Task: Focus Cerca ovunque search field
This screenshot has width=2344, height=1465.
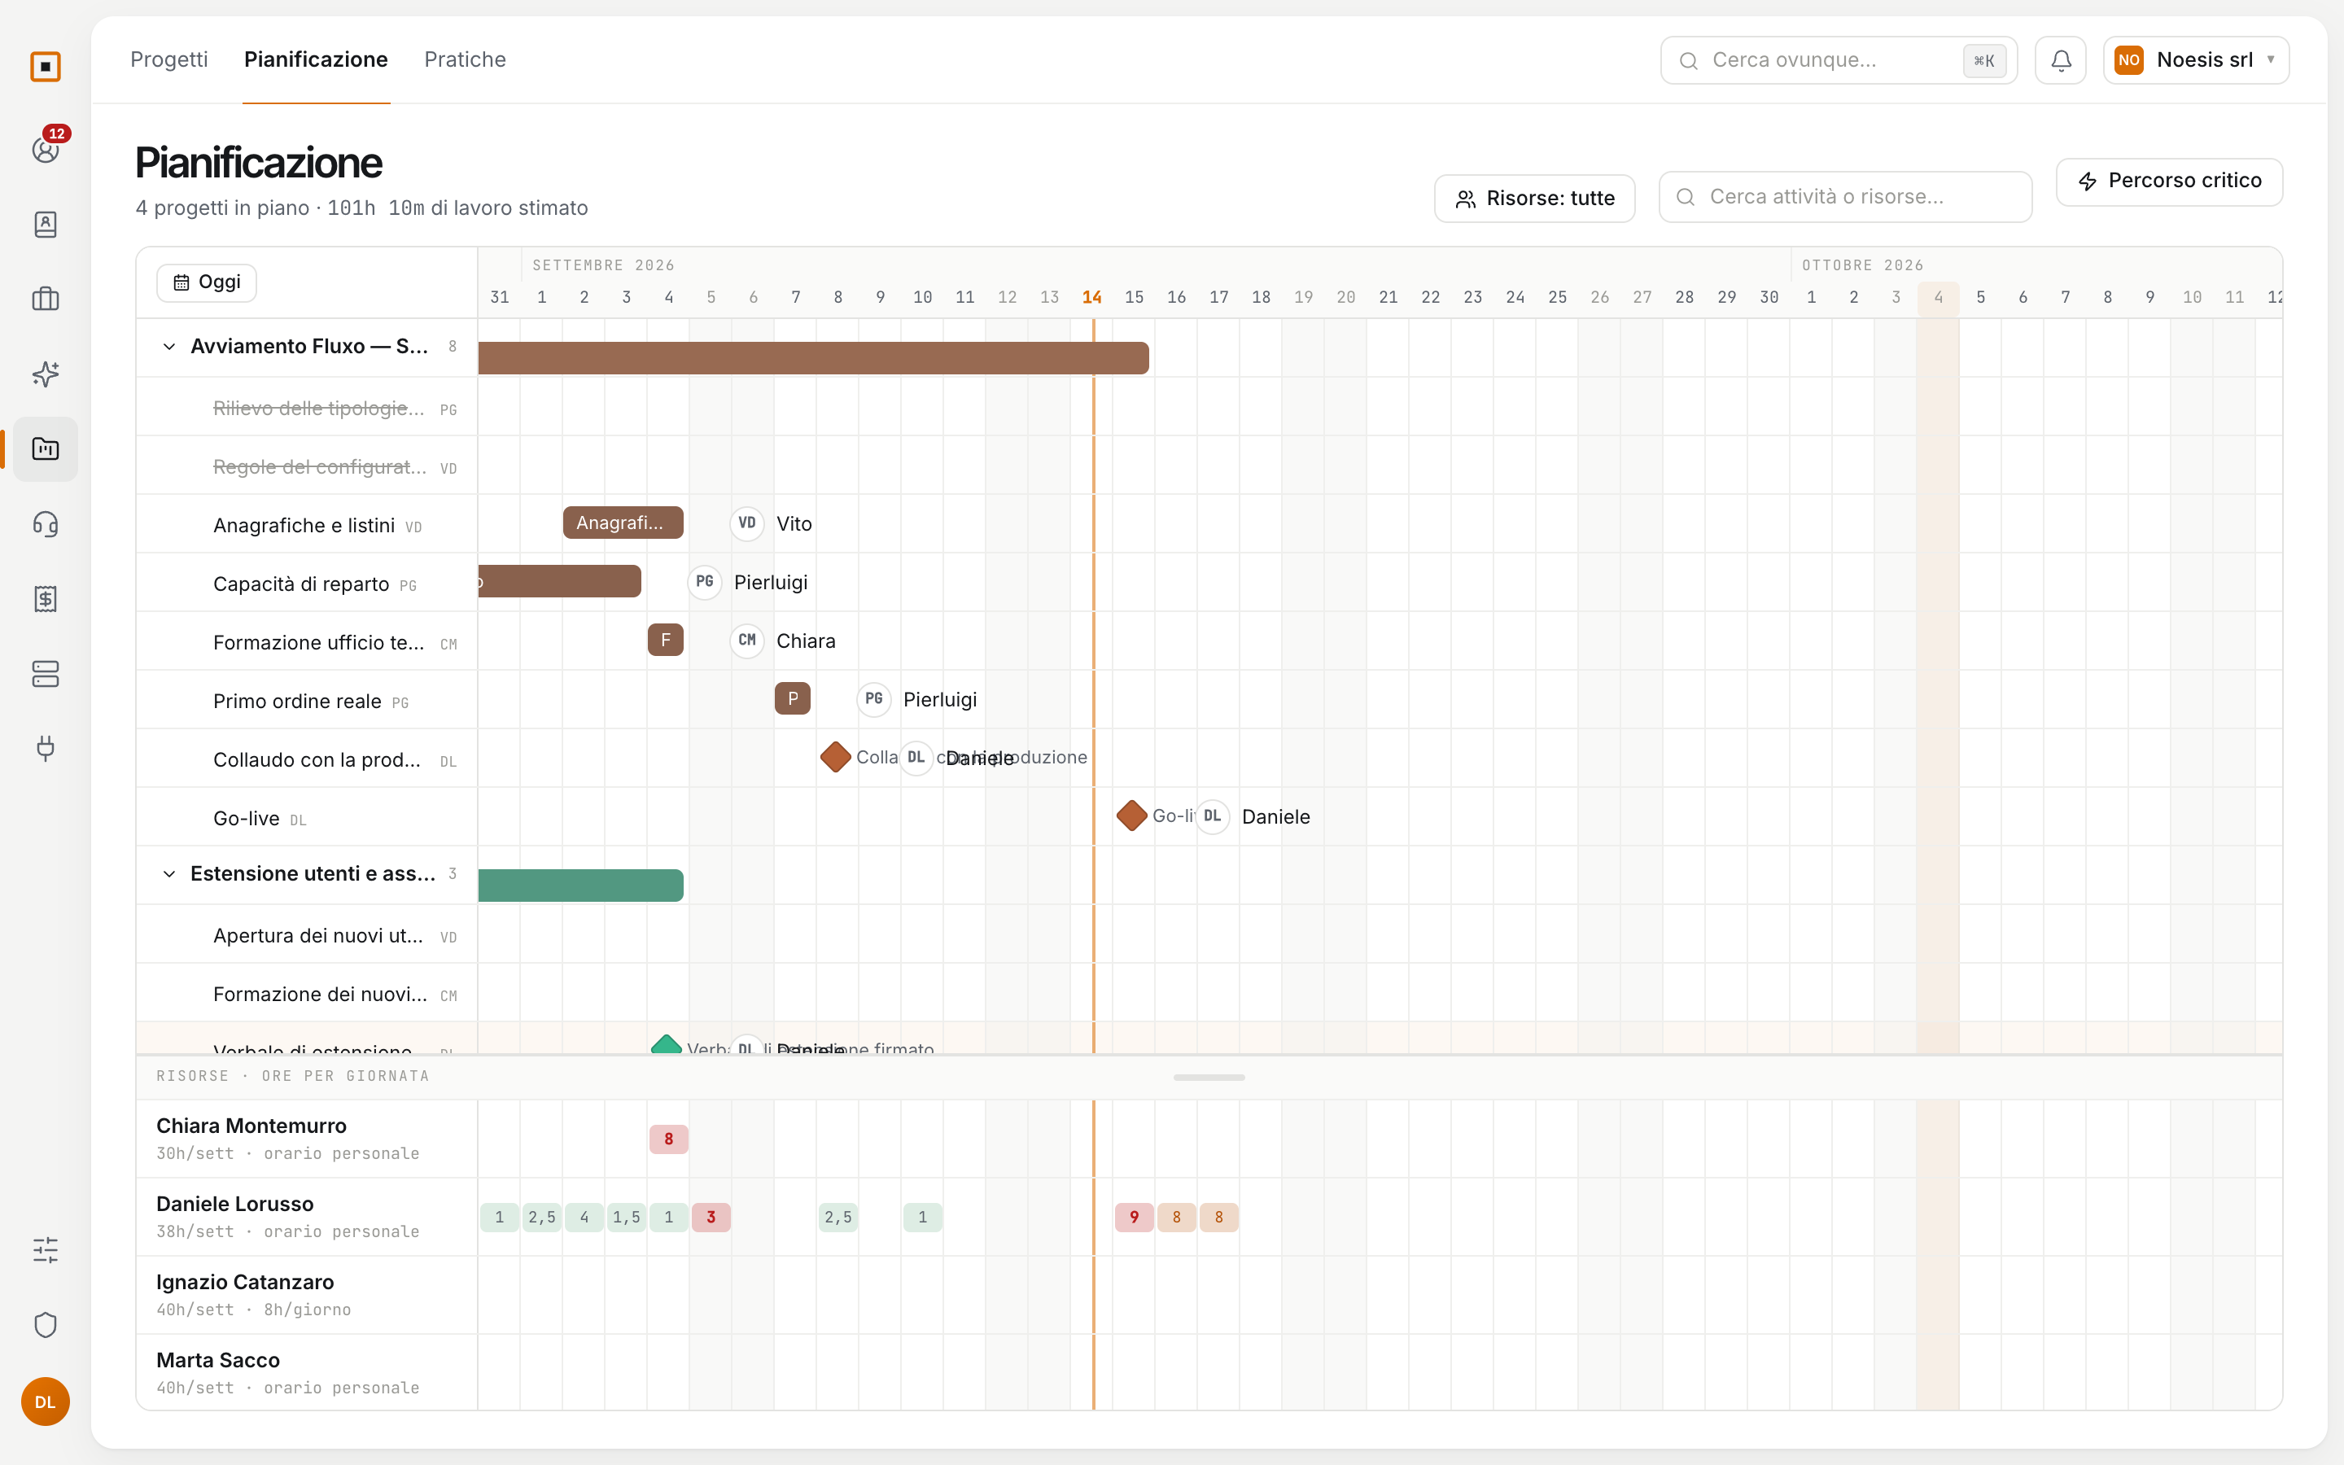Action: 1839,60
